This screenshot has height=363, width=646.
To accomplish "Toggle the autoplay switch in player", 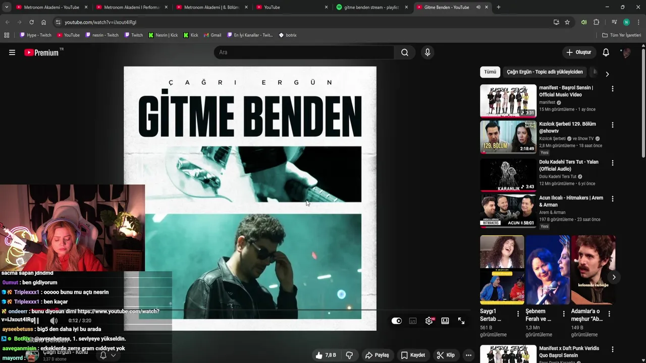I will tap(397, 321).
